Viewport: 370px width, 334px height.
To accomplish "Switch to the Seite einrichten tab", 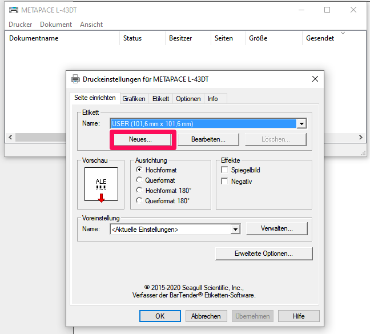I will point(95,98).
